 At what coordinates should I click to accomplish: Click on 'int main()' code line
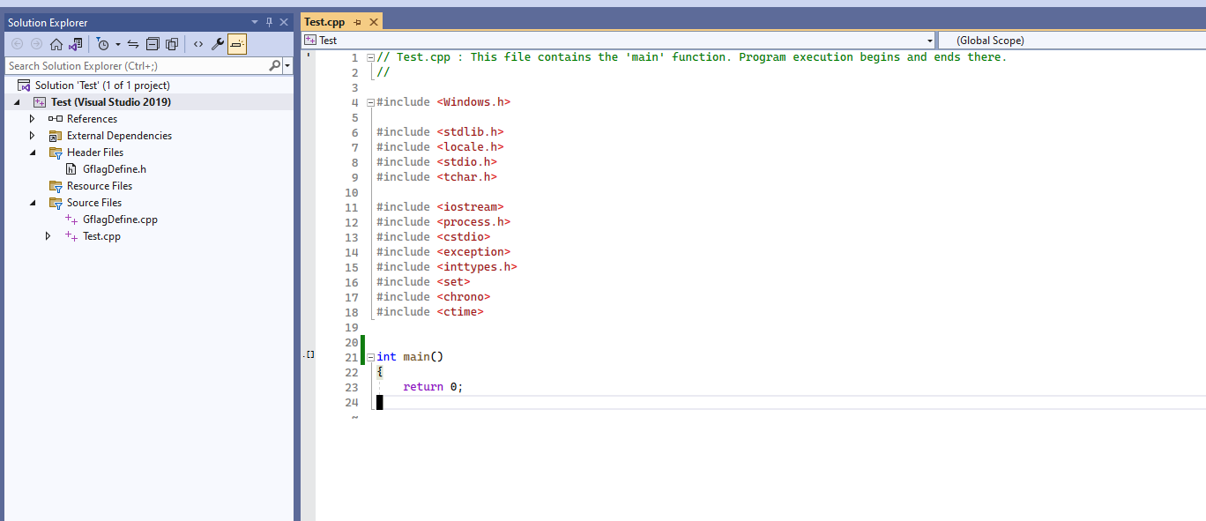tap(410, 357)
